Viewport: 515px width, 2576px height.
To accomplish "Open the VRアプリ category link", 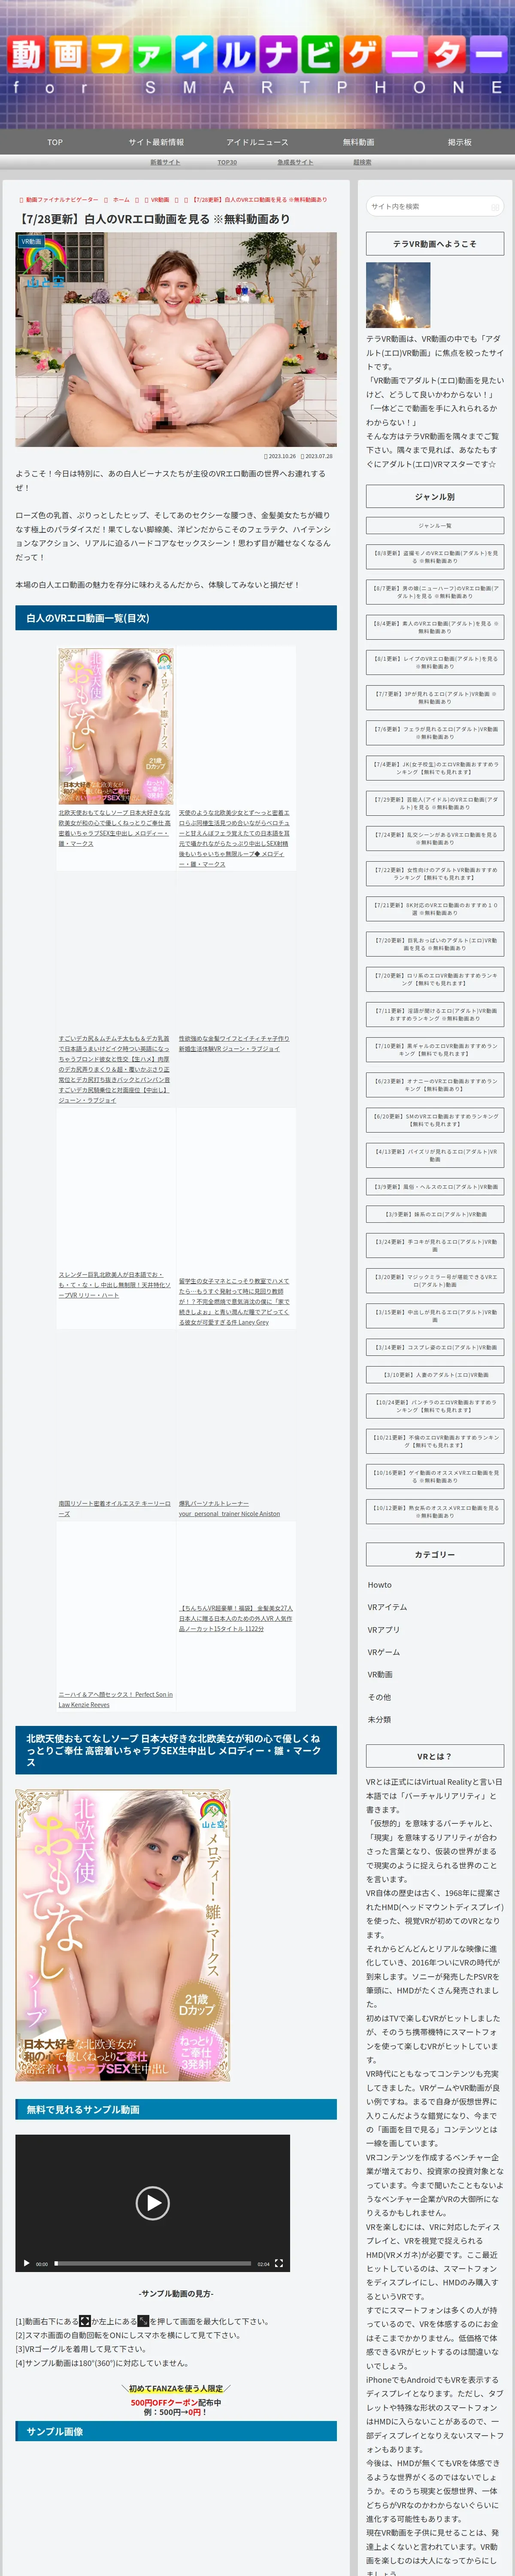I will coord(384,1630).
